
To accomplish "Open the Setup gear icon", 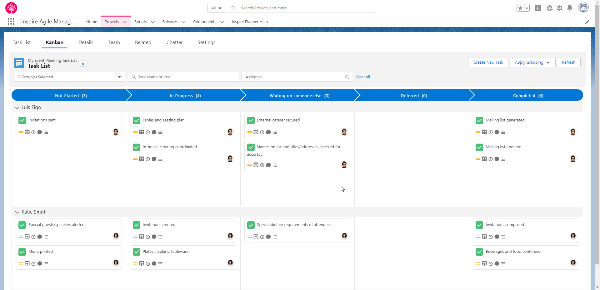I will (560, 8).
